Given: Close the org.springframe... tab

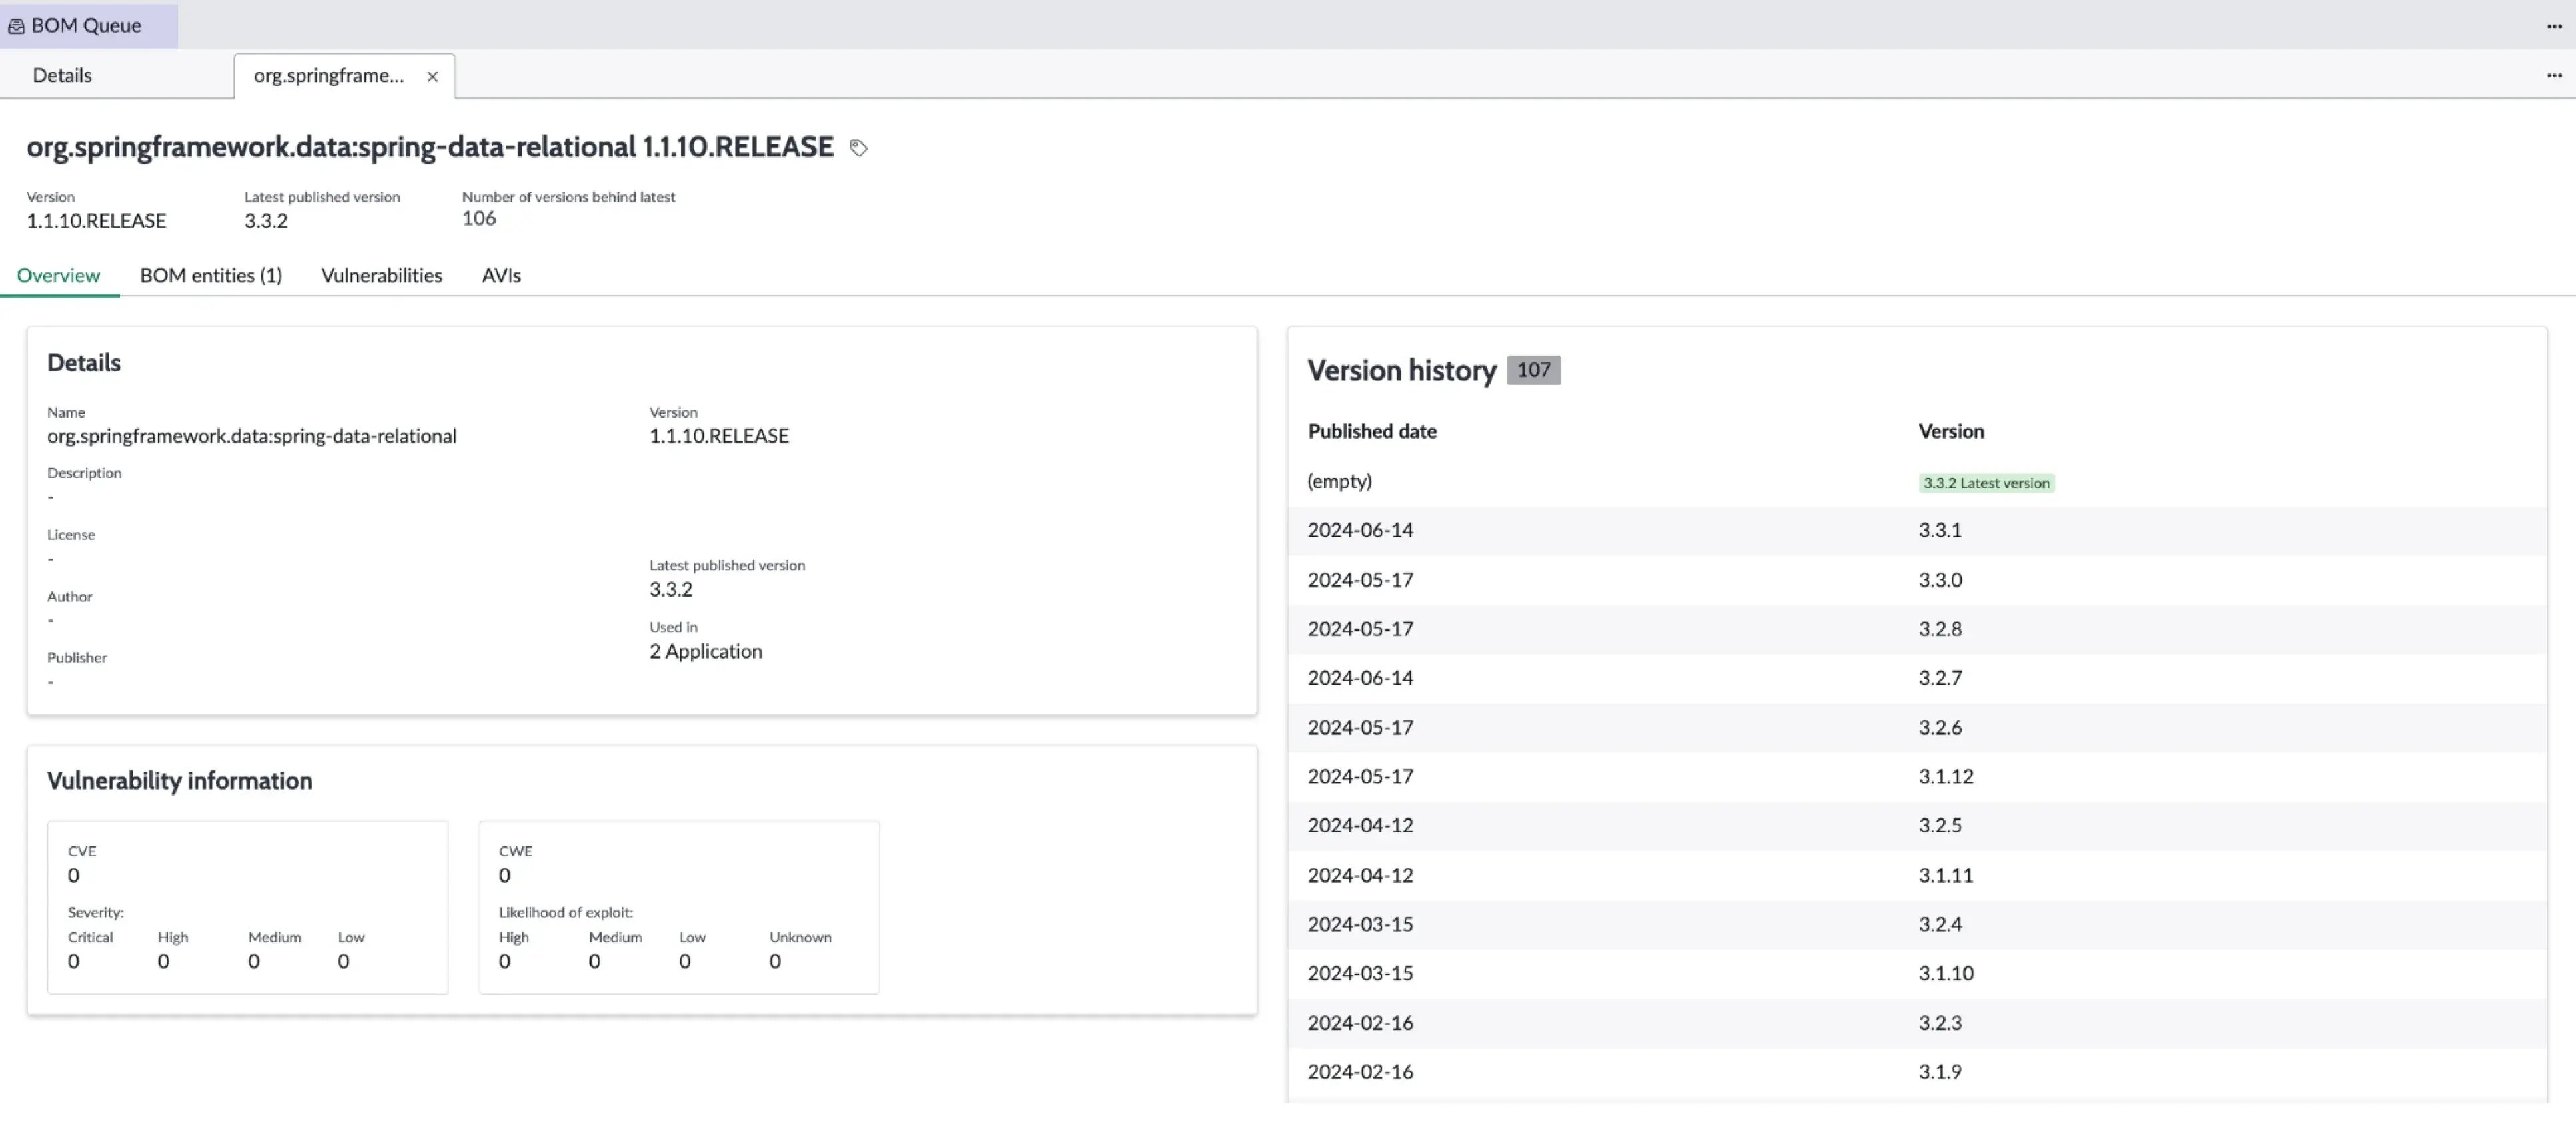Looking at the screenshot, I should [432, 76].
